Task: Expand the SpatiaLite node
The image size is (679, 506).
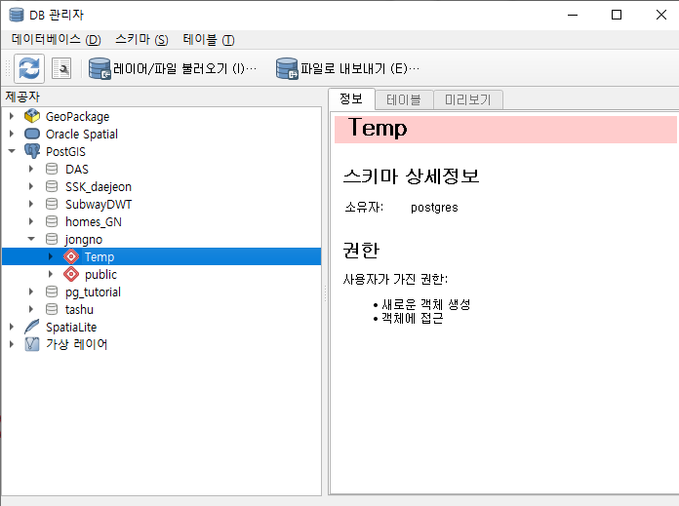Action: coord(12,327)
